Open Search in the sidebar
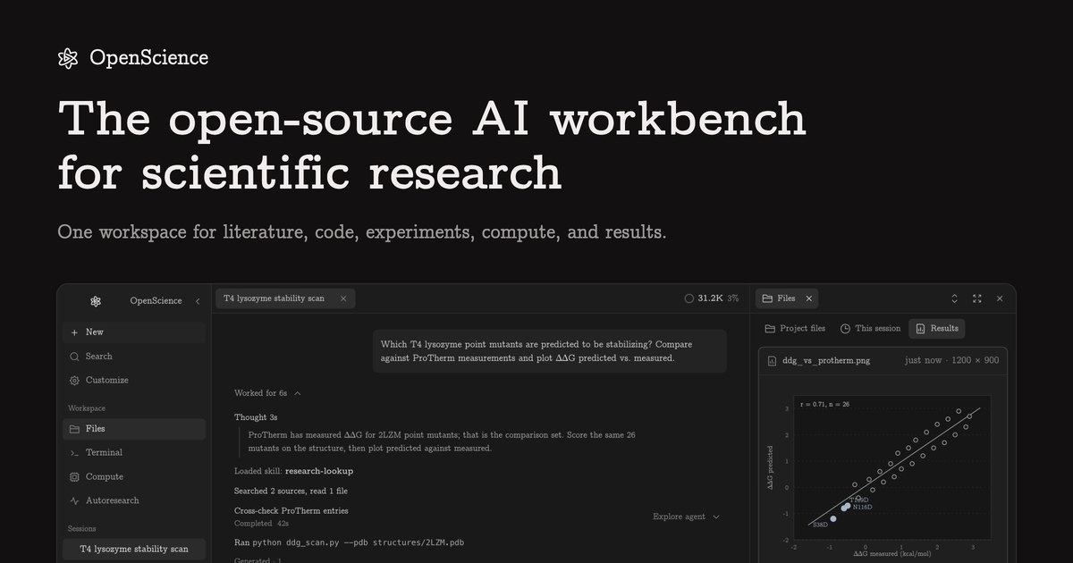 [134, 357]
